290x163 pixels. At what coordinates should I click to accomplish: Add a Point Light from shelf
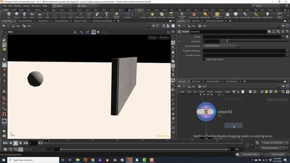[x=152, y=15]
